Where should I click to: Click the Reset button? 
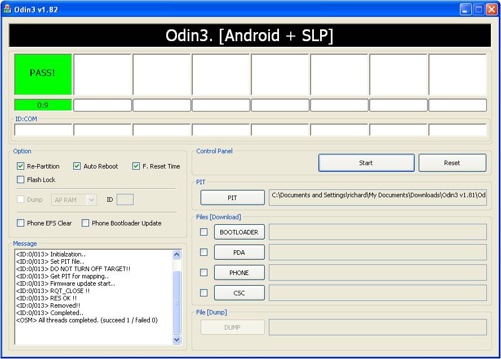(x=452, y=163)
